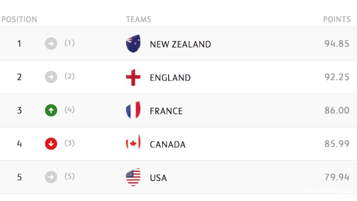The height and width of the screenshot is (201, 357).
Task: Click France's previous position (4)
Action: point(69,110)
